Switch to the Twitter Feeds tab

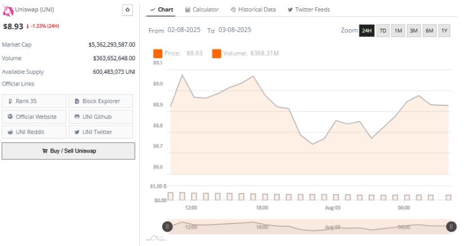pyautogui.click(x=309, y=10)
